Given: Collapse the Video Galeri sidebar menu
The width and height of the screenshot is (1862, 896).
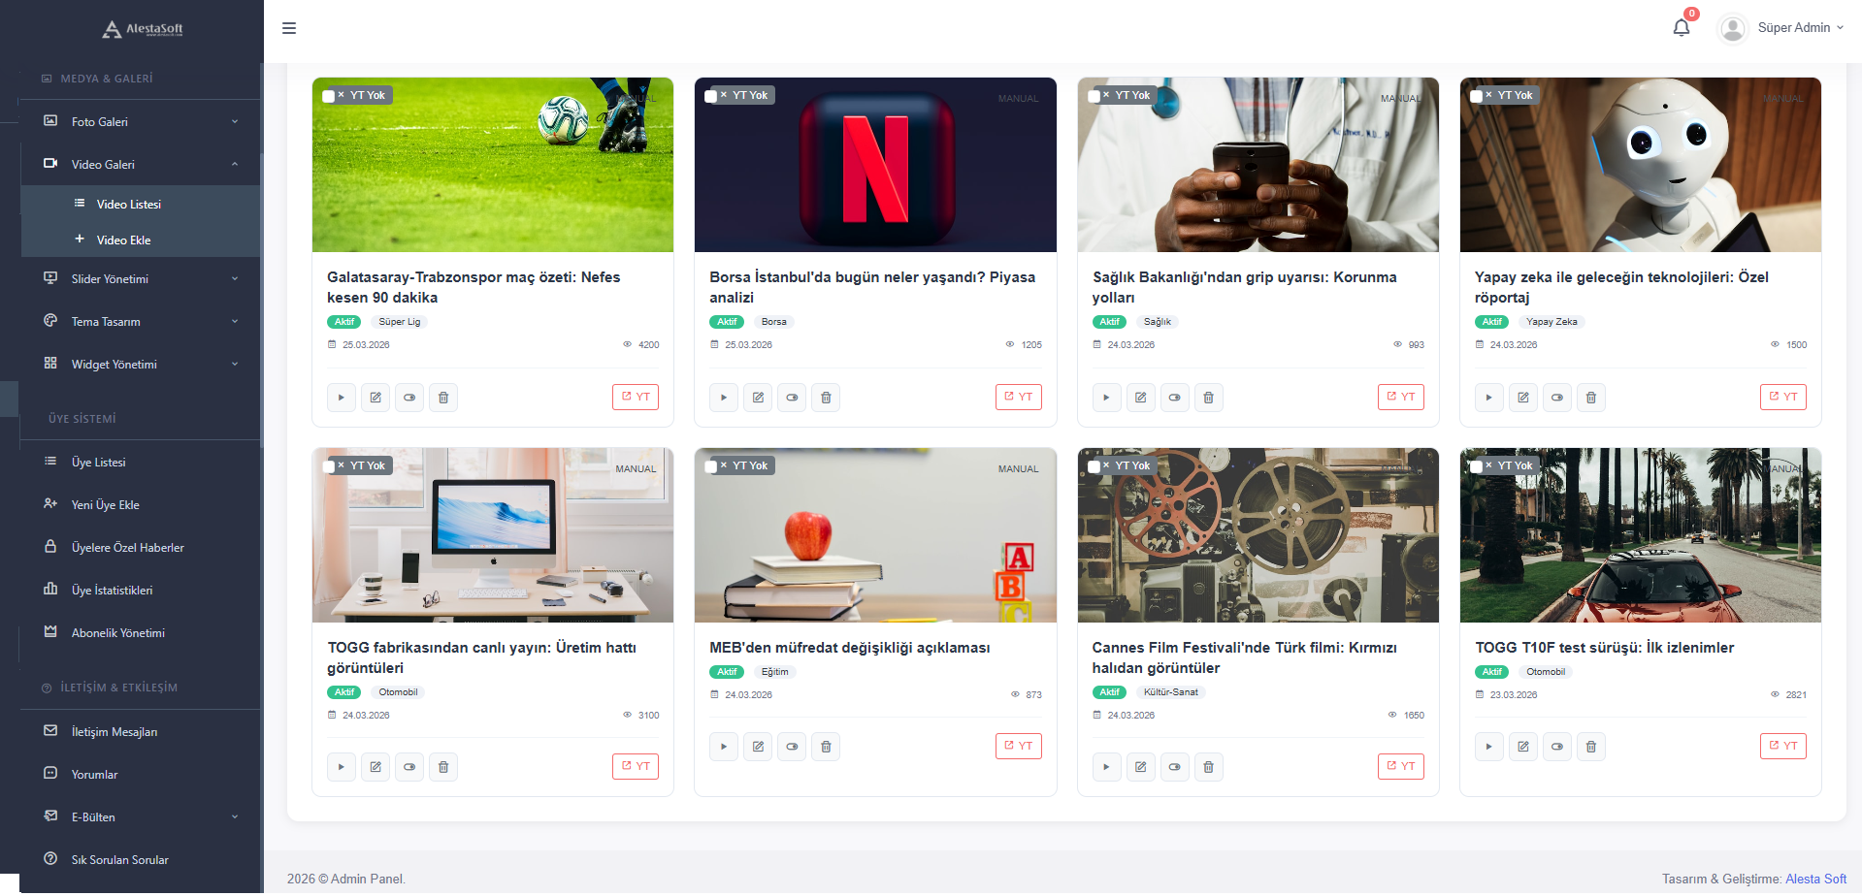Looking at the screenshot, I should click(141, 165).
